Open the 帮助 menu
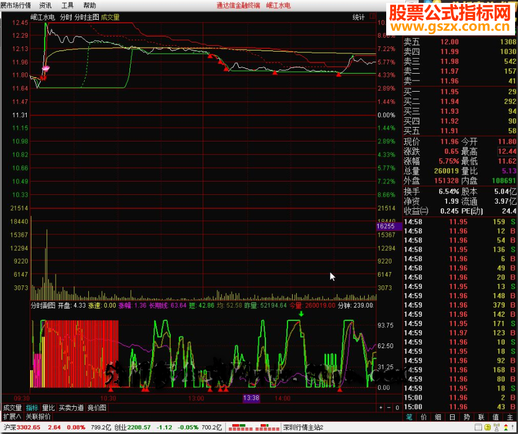The height and width of the screenshot is (434, 518). coord(89,5)
